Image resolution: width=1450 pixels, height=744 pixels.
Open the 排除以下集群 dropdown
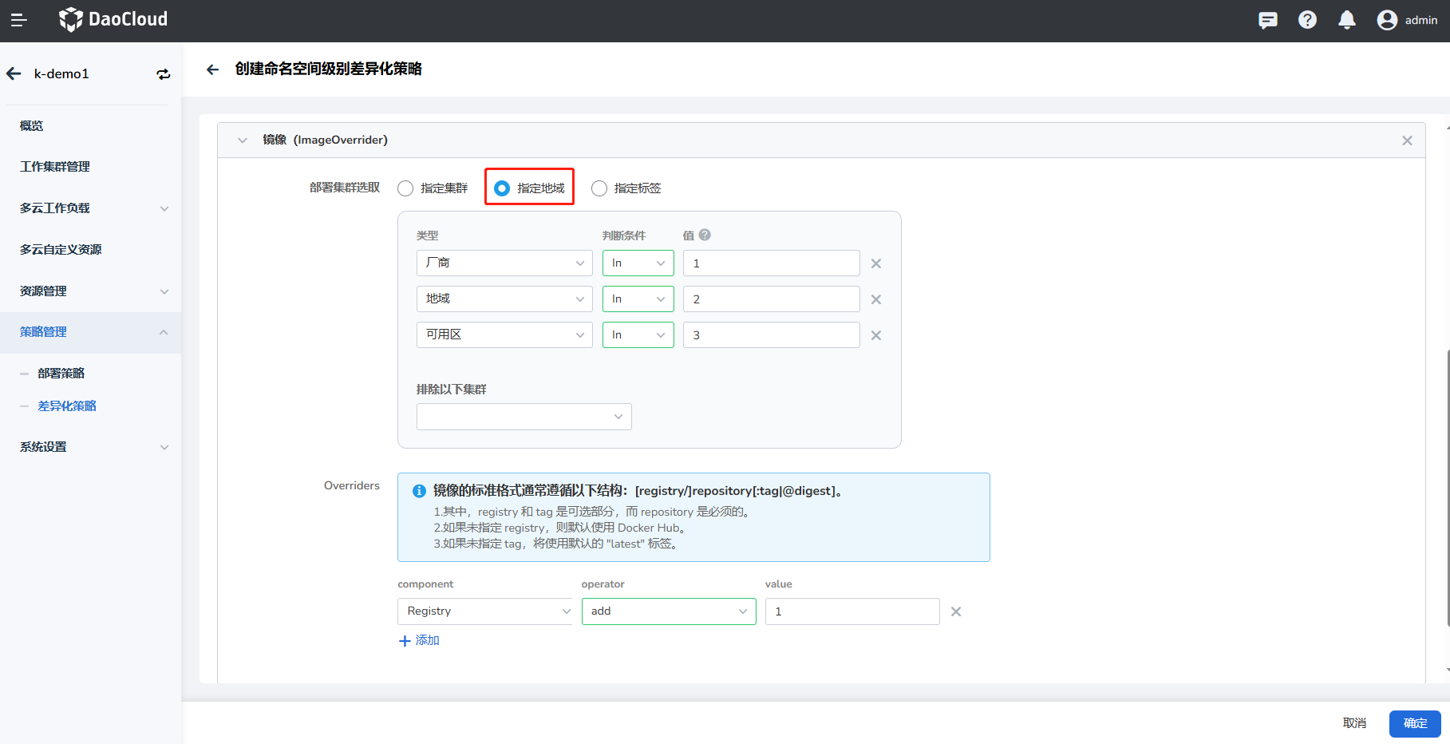click(524, 417)
